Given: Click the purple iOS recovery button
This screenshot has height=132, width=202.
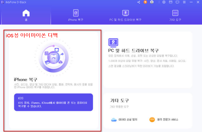Looking at the screenshot, I should click(x=54, y=102).
